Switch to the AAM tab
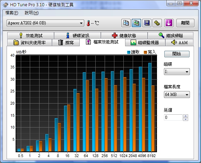Screen dimensions: 201x163 (179, 42)
